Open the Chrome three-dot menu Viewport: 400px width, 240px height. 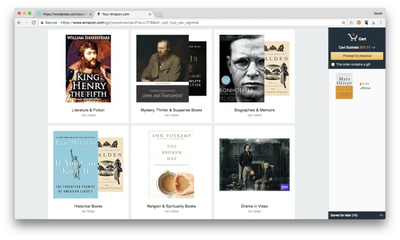381,22
